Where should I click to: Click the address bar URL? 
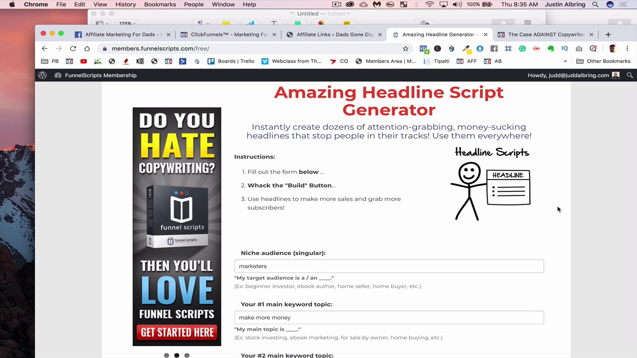(160, 49)
